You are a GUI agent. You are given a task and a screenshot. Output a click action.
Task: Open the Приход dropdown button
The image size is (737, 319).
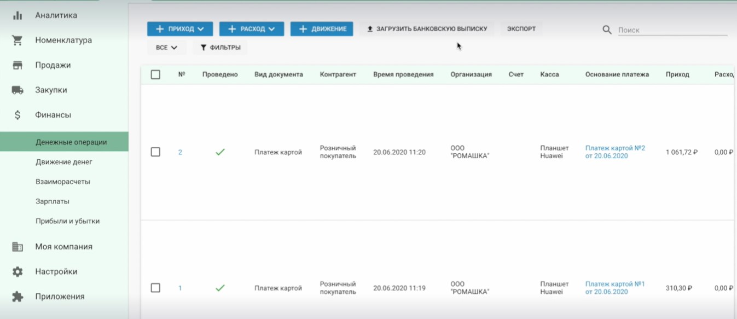pos(180,29)
